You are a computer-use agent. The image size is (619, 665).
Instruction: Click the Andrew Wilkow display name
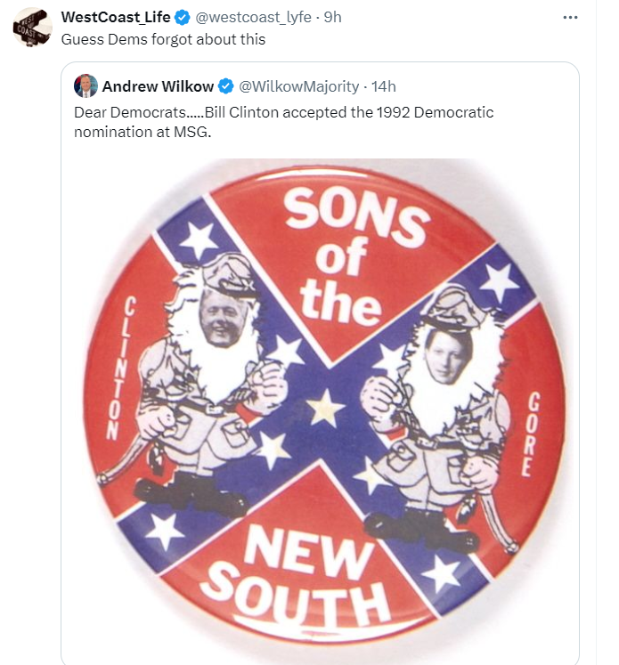click(x=158, y=86)
